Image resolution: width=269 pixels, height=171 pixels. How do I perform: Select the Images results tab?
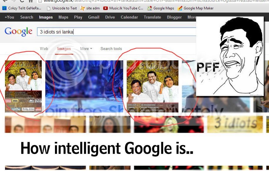64,49
